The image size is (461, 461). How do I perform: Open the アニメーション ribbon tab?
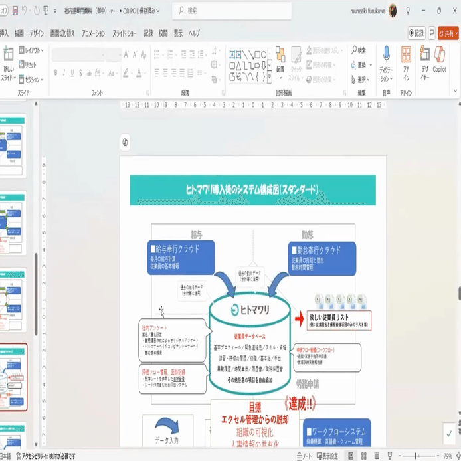point(93,33)
